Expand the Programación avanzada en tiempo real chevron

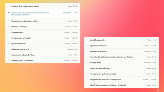point(88,79)
